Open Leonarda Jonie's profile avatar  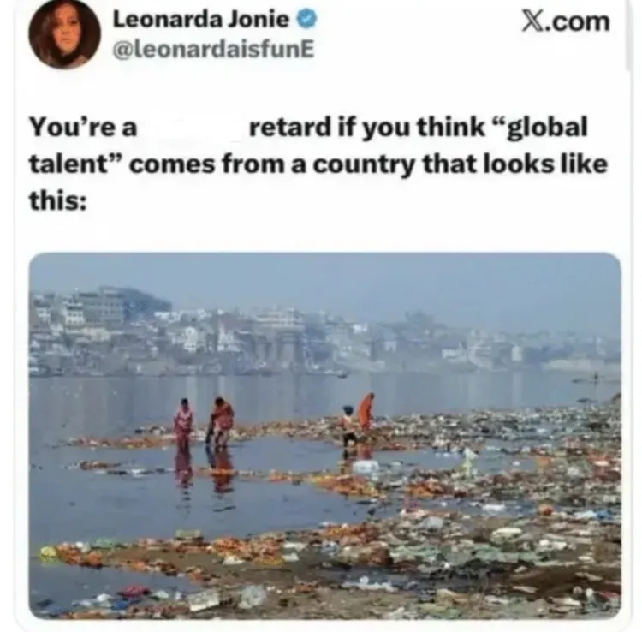(x=64, y=33)
